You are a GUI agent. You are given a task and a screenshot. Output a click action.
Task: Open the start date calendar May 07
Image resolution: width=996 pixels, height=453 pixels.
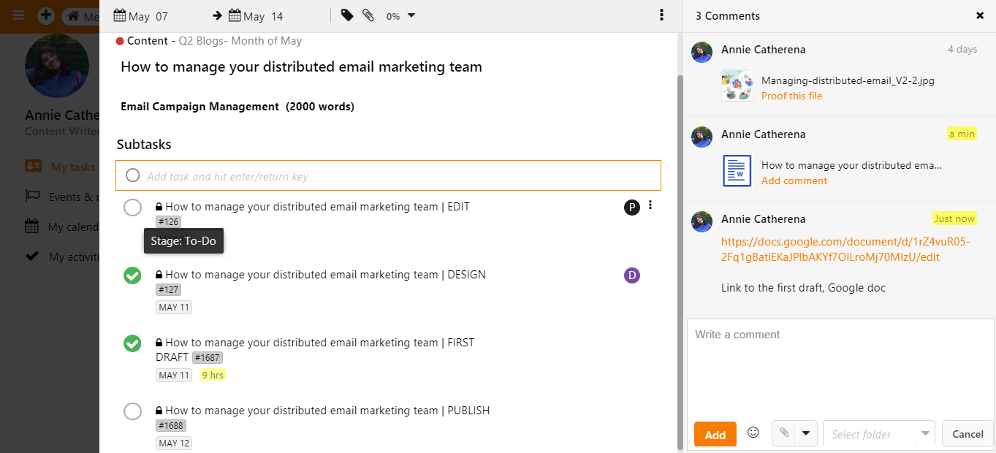click(141, 16)
